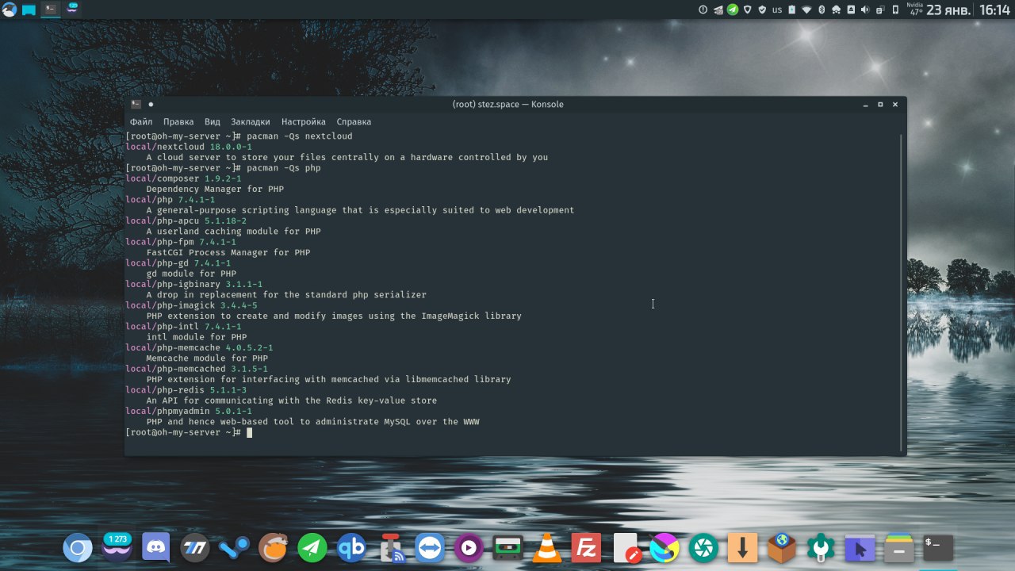The image size is (1015, 571).
Task: Open Discord from the dock
Action: point(155,548)
